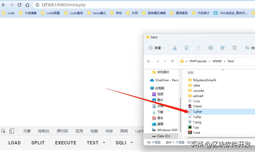Switch to the 网络 DevTools tab
The height and width of the screenshot is (152, 255).
point(124,131)
